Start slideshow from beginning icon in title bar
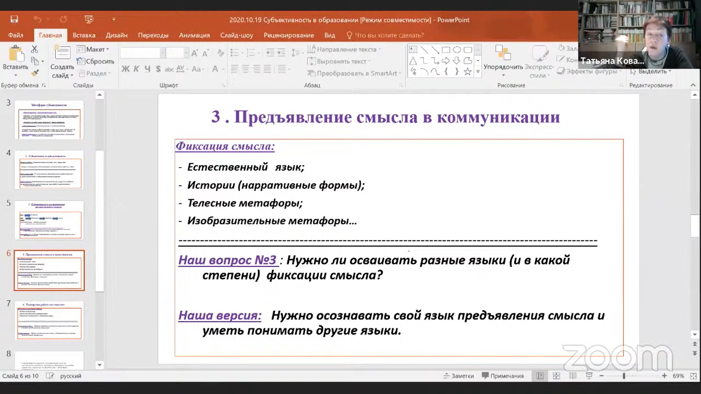This screenshot has width=701, height=394. tap(89, 19)
